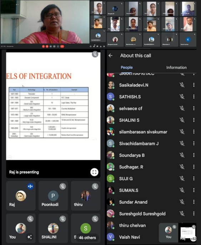Image resolution: width=201 pixels, height=245 pixels.
Task: Click the +52 participants badge
Action: tap(193, 239)
